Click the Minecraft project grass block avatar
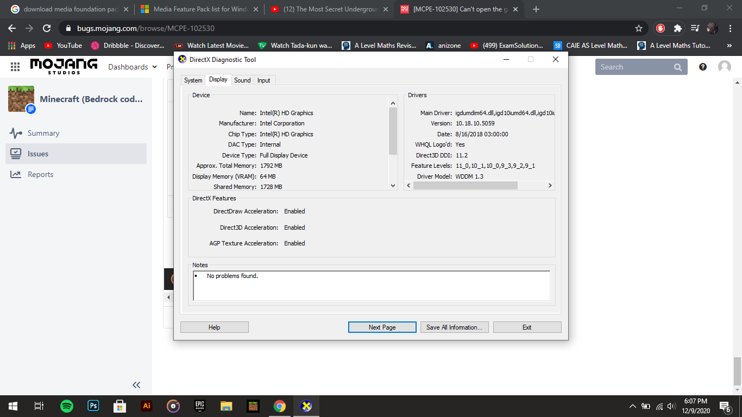The width and height of the screenshot is (742, 417). (x=21, y=99)
